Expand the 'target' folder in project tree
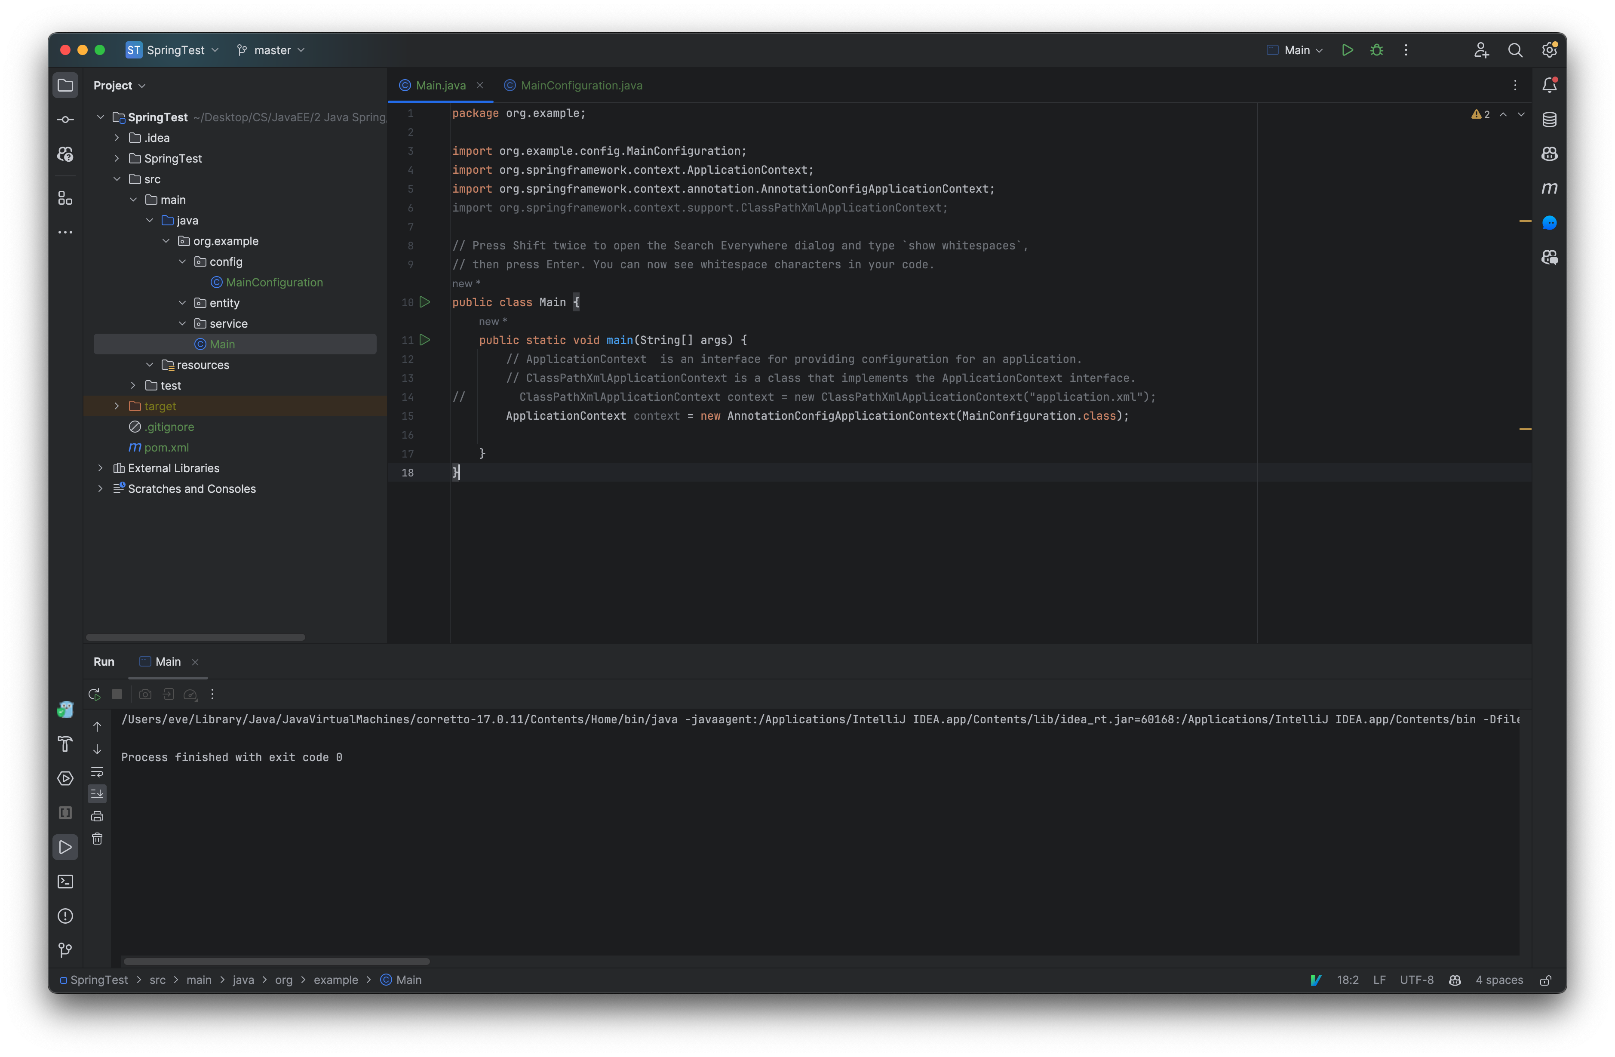Image resolution: width=1615 pixels, height=1057 pixels. [117, 406]
